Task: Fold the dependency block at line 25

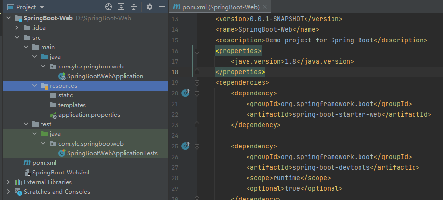Action: [x=197, y=146]
